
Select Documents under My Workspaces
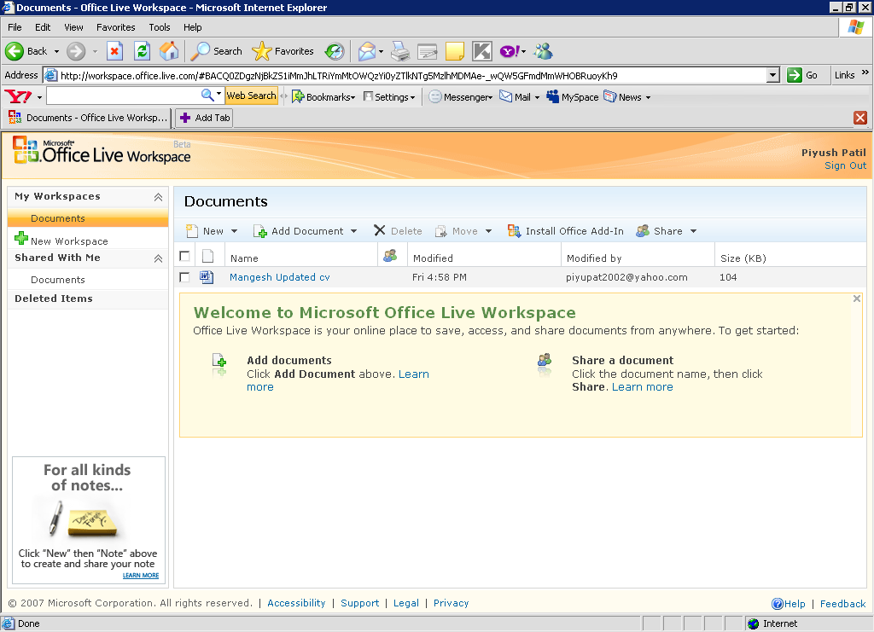tap(88, 218)
